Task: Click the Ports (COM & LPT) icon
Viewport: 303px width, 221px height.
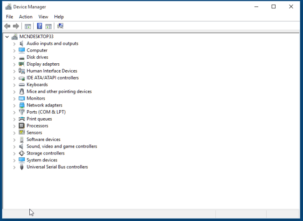Action: tap(21, 112)
